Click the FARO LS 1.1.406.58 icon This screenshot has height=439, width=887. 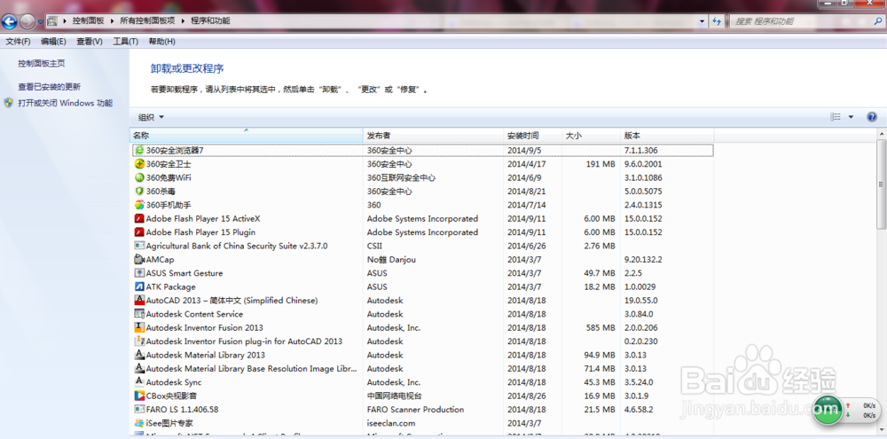point(139,410)
